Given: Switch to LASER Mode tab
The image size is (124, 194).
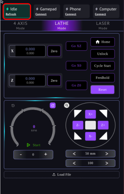Looking at the screenshot, I should (x=103, y=26).
